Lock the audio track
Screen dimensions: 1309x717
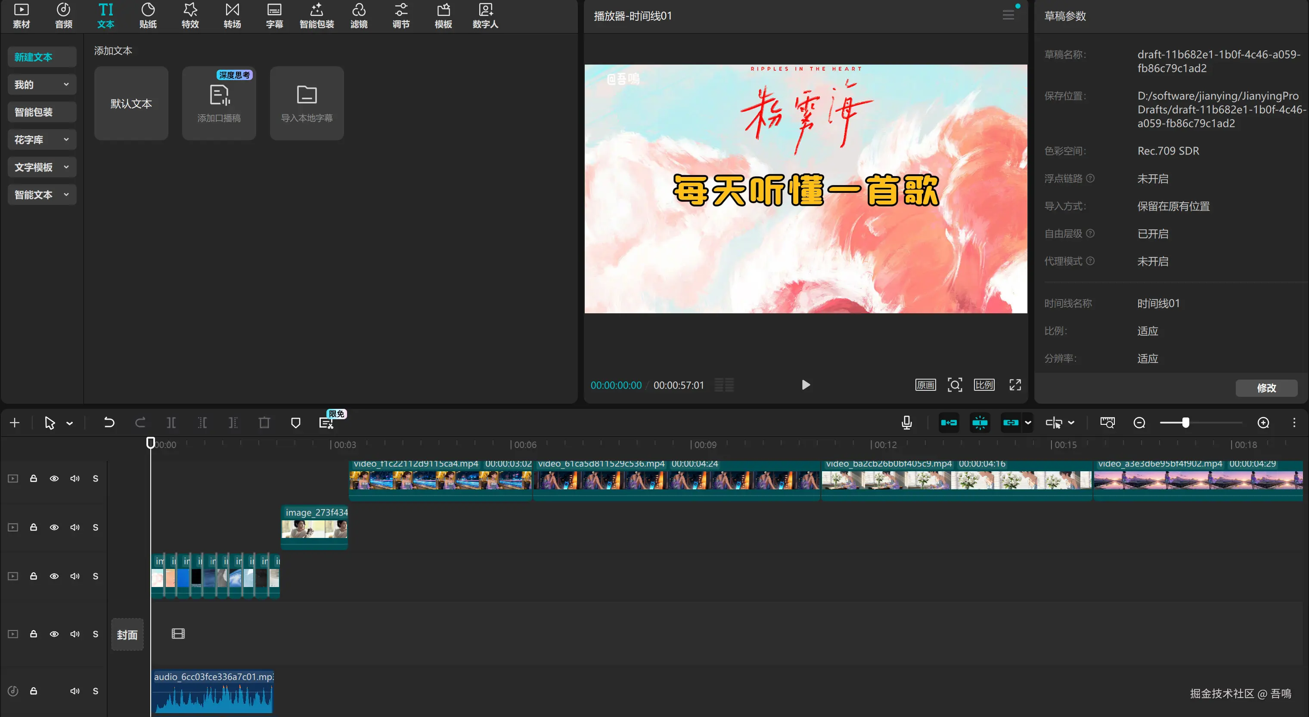(x=34, y=691)
